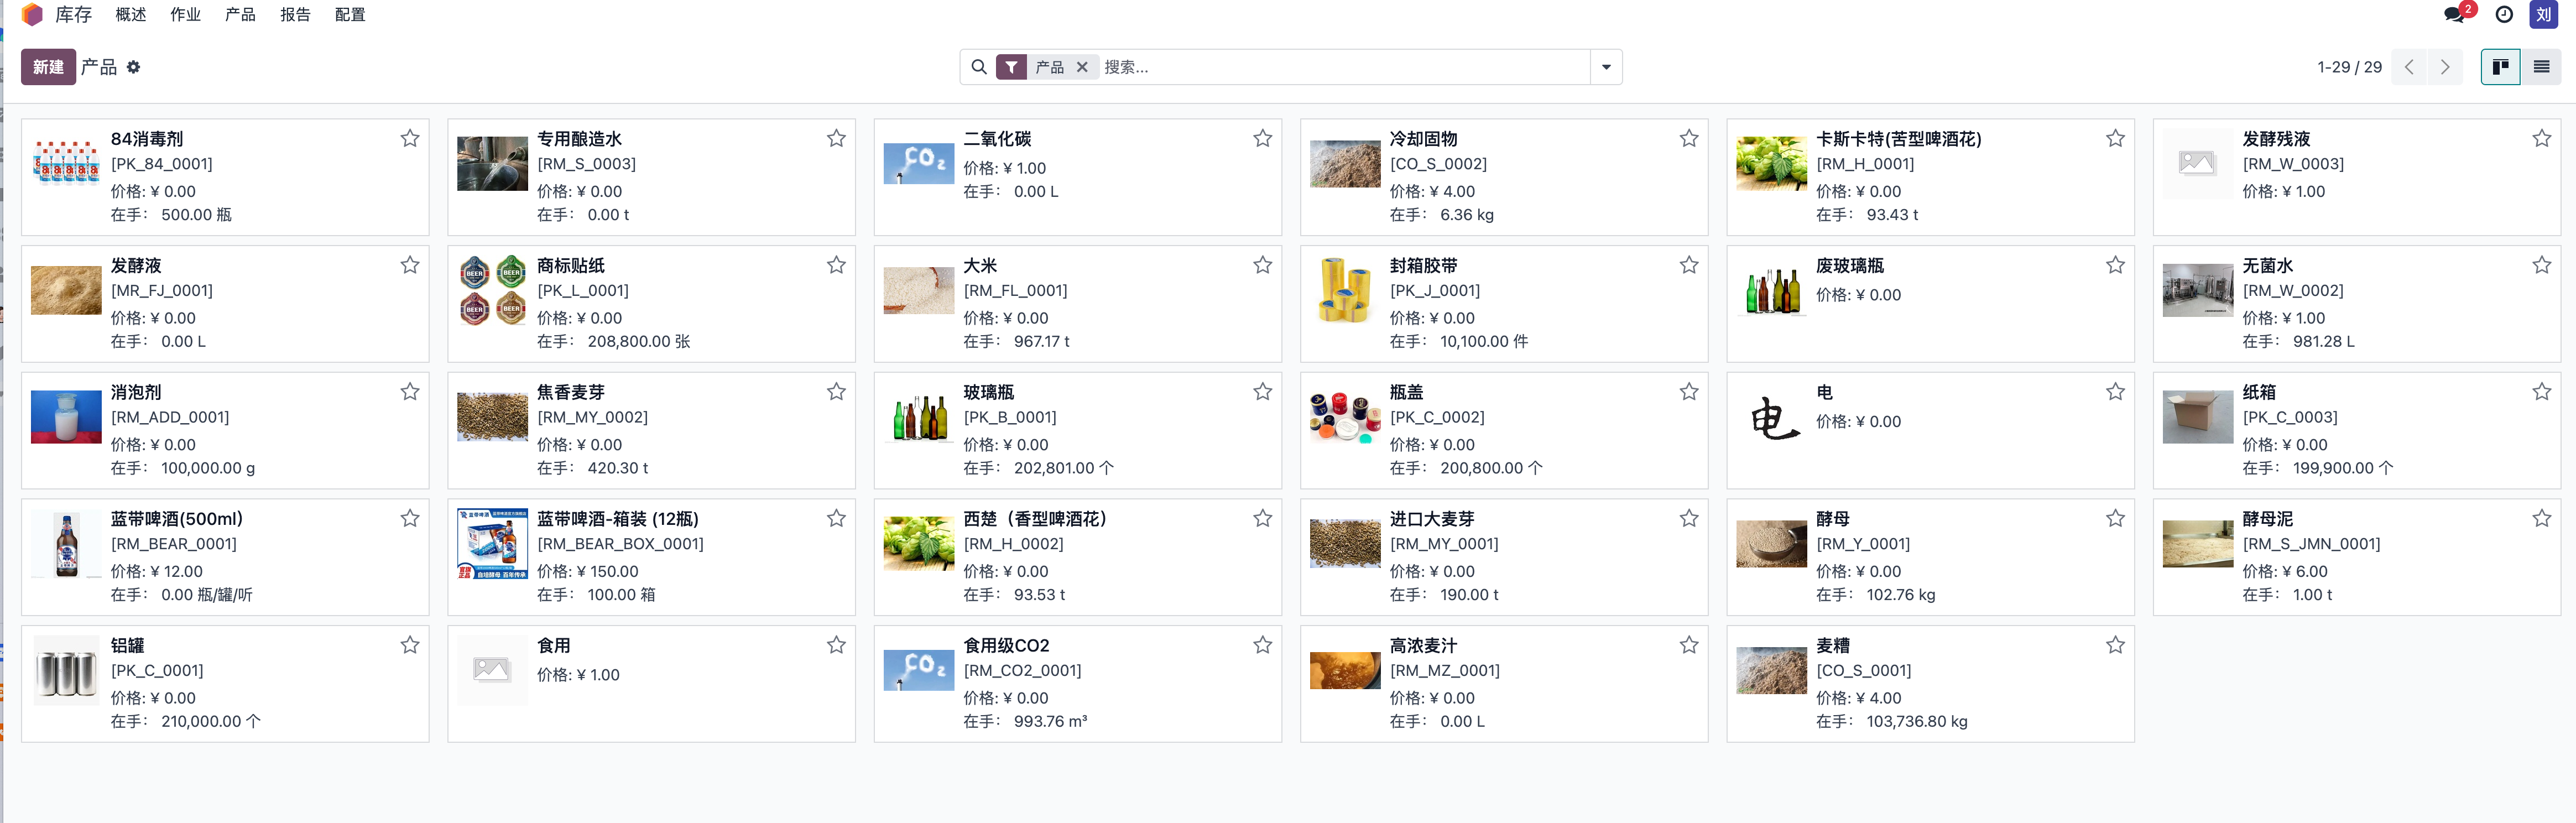
Task: Toggle the star on 无菌水
Action: pos(2541,265)
